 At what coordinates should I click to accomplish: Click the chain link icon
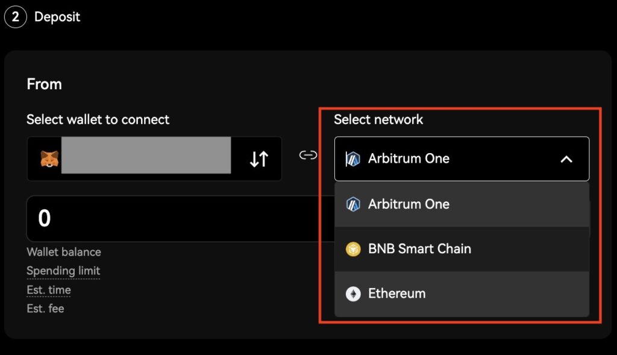(308, 156)
